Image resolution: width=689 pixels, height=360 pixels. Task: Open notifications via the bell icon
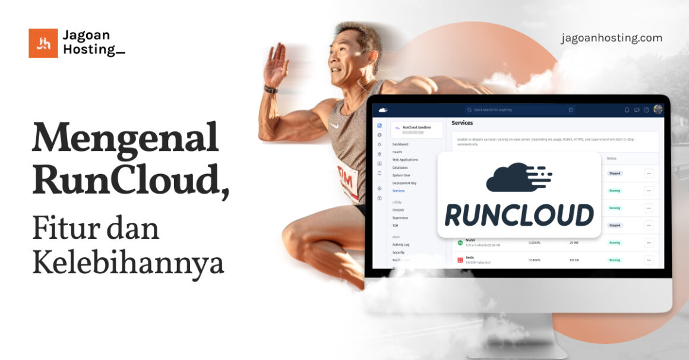[627, 110]
